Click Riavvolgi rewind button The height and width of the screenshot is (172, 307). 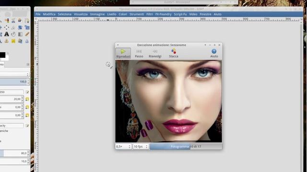[x=155, y=53]
